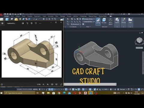
Task: Open the annotation scale 1:1 dropdown
Action: 105,89
